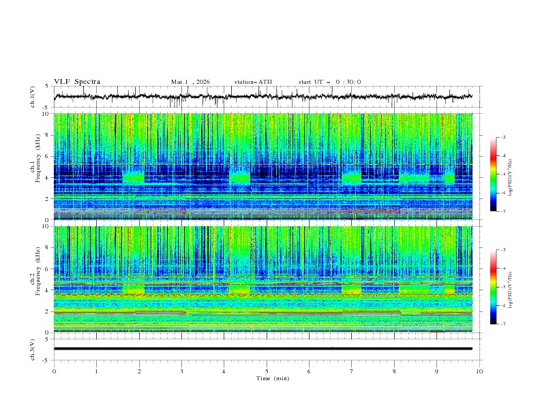This screenshot has height=417, width=540.
Task: Click the "3" tick on the Time axis
Action: pos(181,371)
